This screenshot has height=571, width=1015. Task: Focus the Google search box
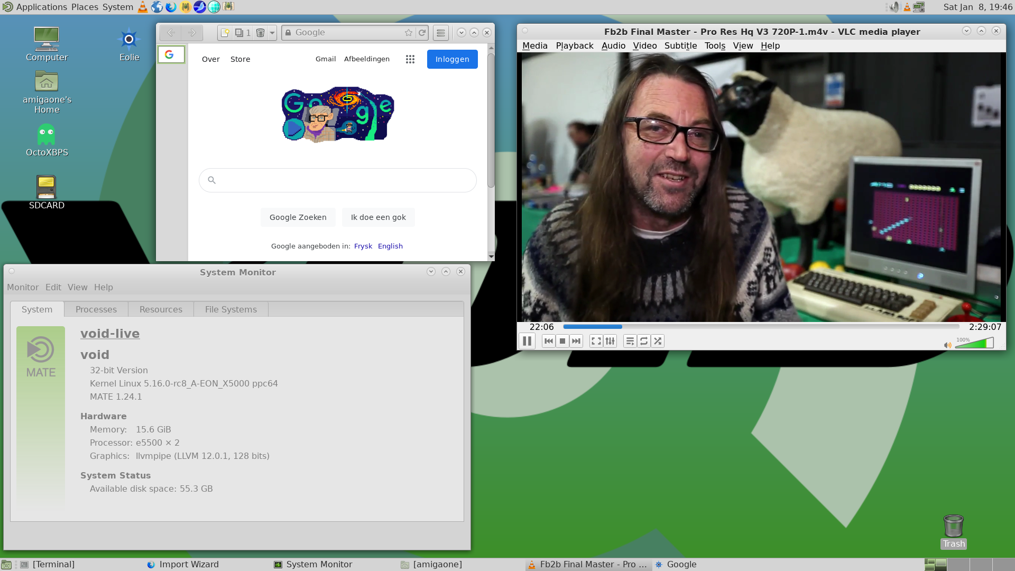tap(338, 180)
